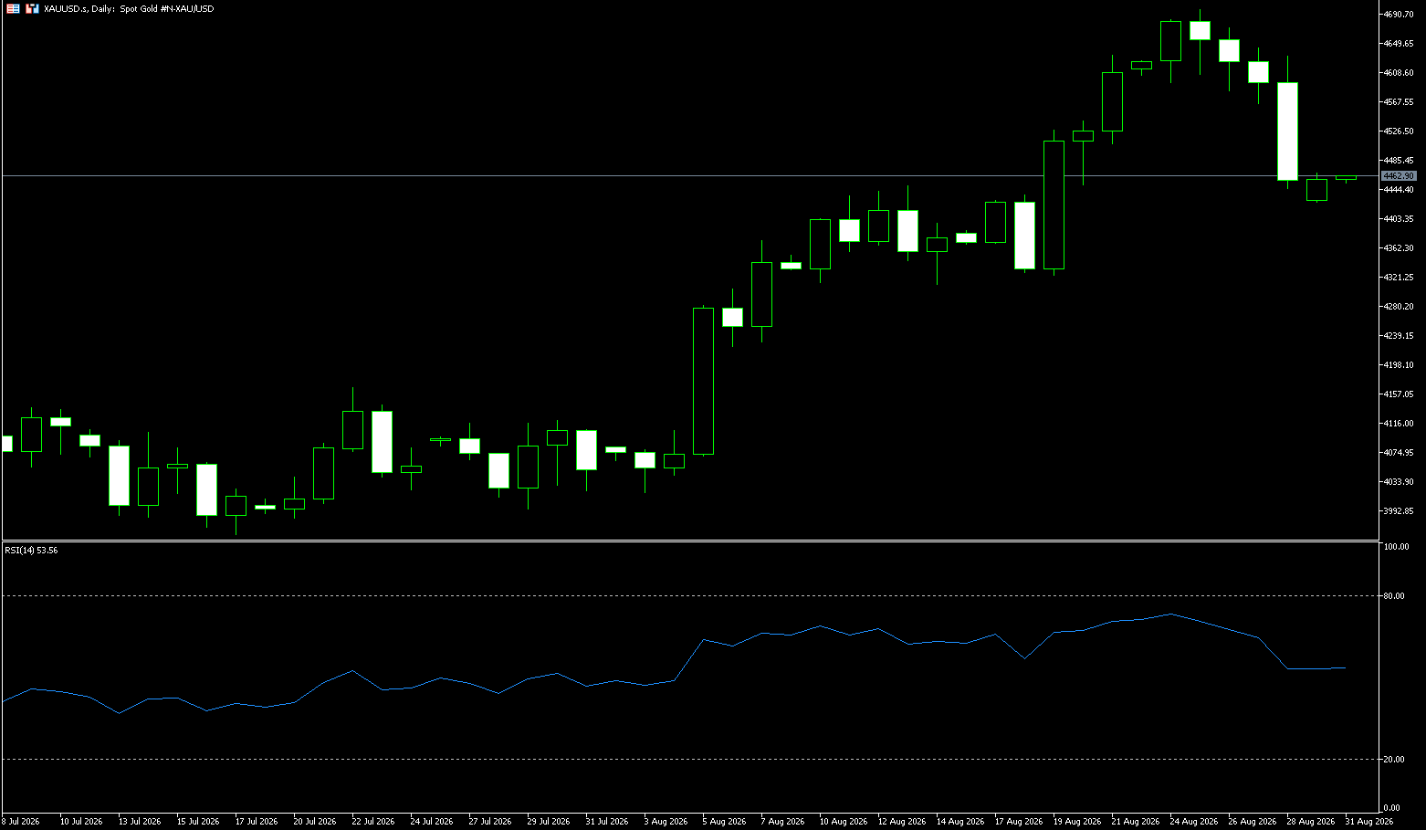Click the 4362.30 price axis value
Screen dimensions: 1426x830
[1399, 248]
